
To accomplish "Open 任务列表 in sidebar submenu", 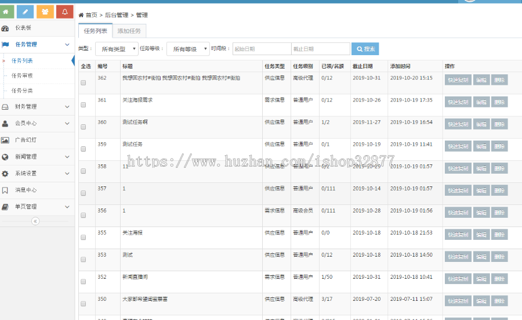I will 22,60.
